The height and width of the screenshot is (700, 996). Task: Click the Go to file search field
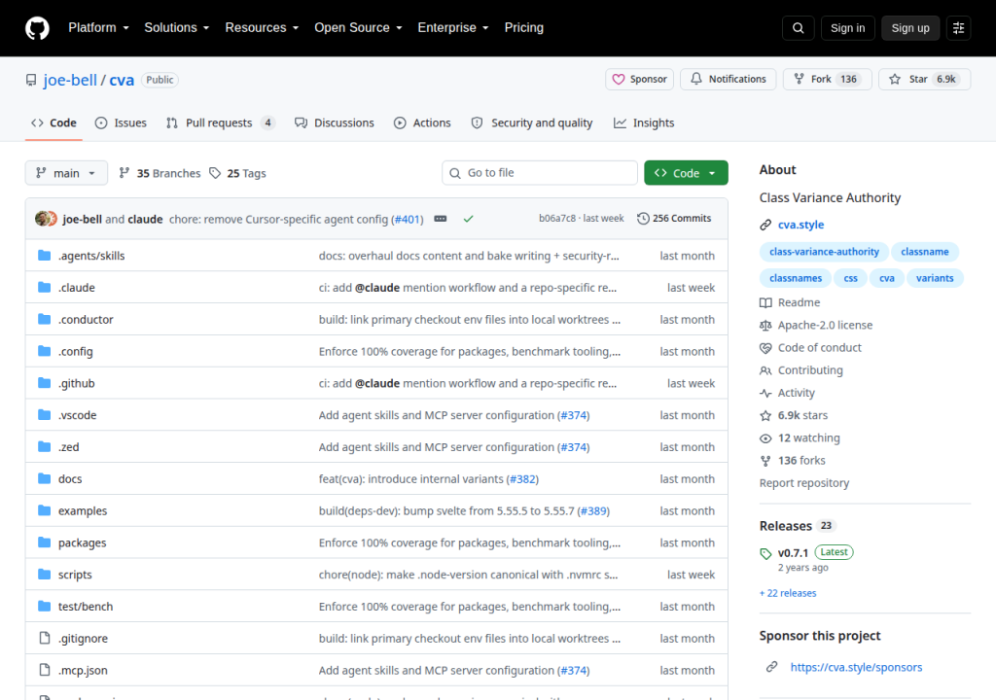(x=540, y=173)
